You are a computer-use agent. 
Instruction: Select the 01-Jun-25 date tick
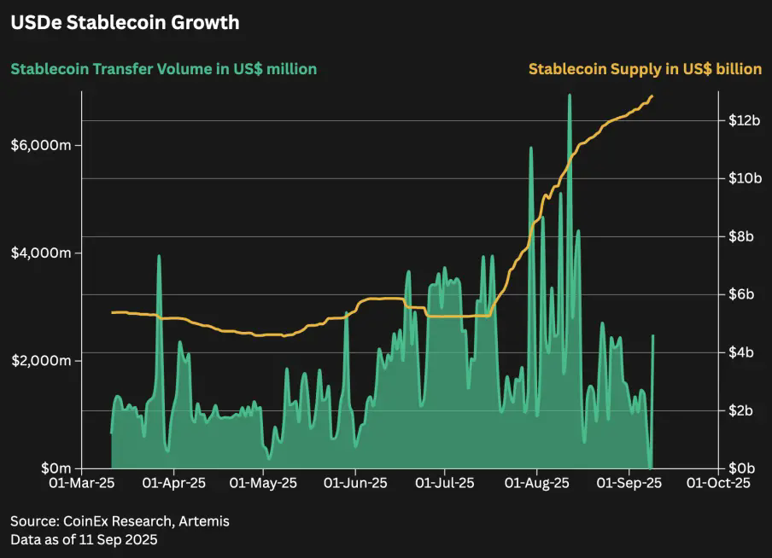pos(355,483)
